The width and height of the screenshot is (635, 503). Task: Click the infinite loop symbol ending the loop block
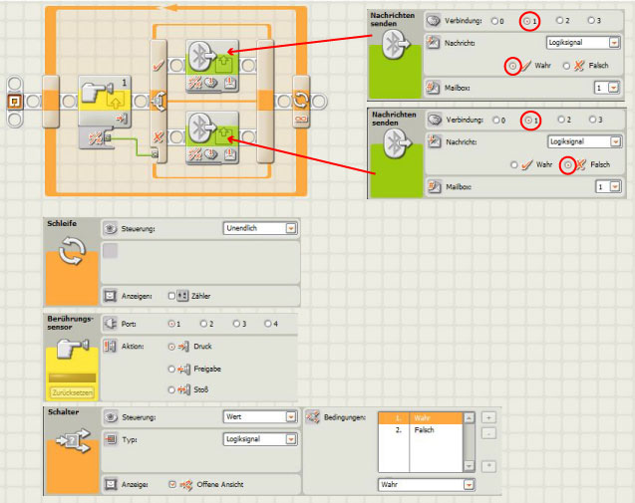(x=300, y=101)
